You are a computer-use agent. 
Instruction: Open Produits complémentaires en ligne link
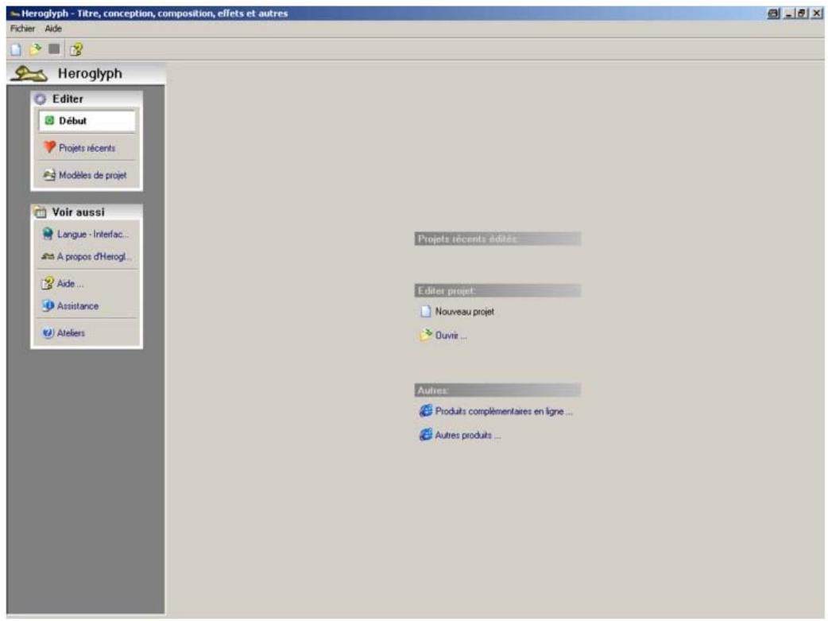point(504,411)
